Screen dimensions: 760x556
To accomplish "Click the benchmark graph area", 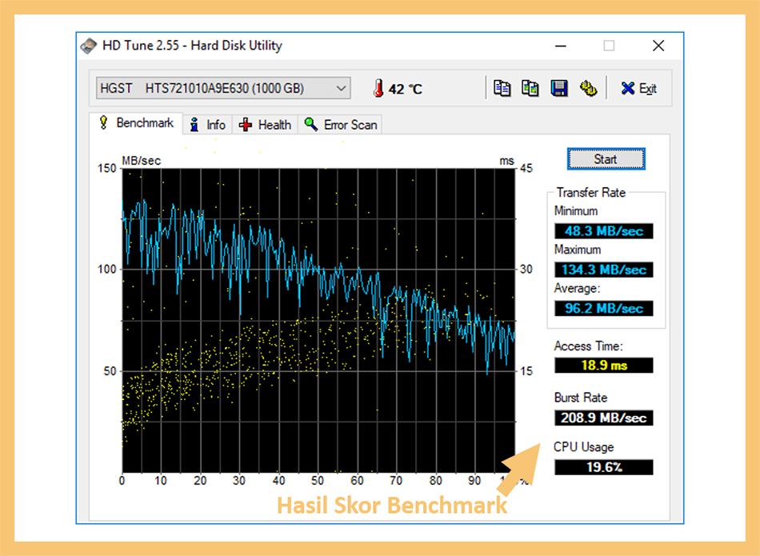I will pos(318,321).
